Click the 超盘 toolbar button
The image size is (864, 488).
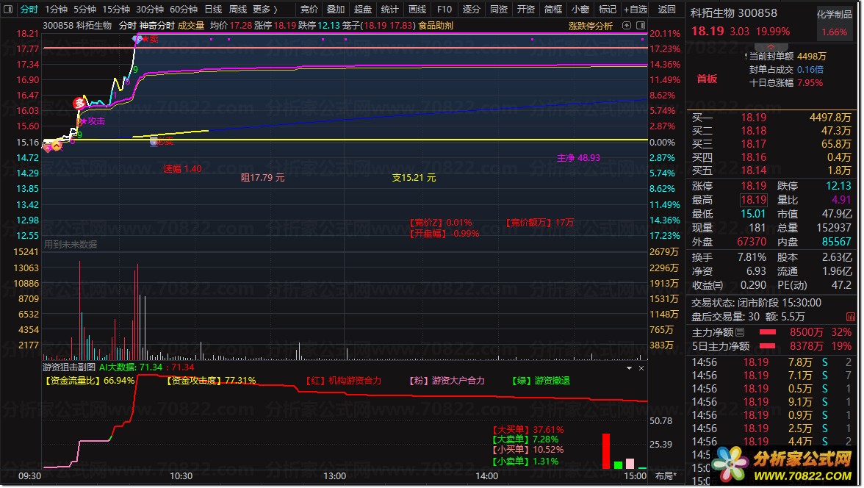pos(363,10)
